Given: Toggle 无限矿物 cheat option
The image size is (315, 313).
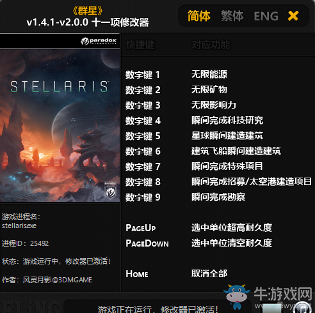Looking at the screenshot, I should pyautogui.click(x=209, y=89).
